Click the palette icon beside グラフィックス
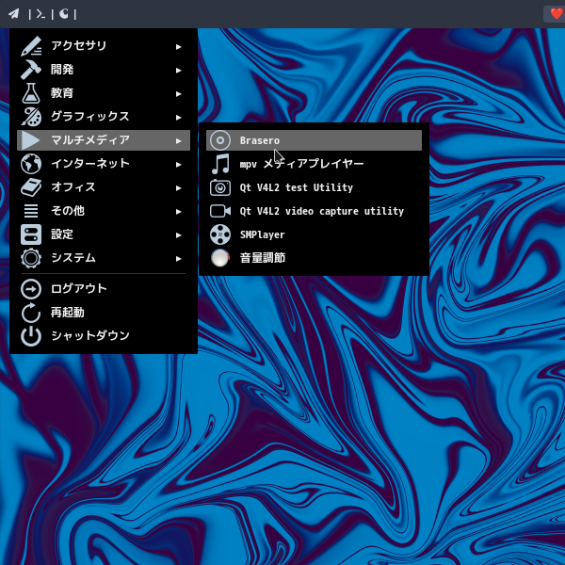 point(31,117)
